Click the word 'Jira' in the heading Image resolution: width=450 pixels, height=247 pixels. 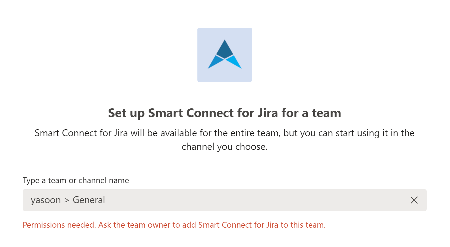coord(267,113)
